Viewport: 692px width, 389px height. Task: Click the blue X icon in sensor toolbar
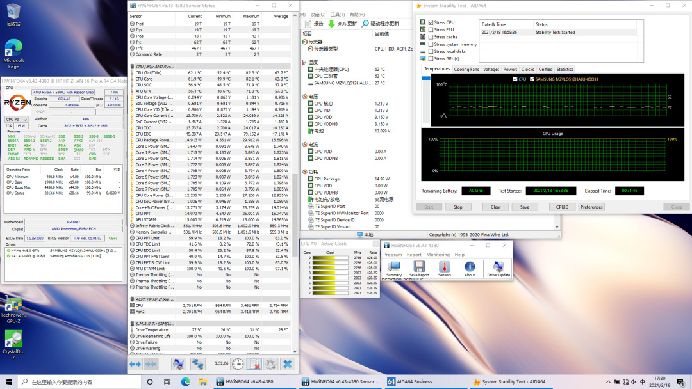[x=288, y=363]
